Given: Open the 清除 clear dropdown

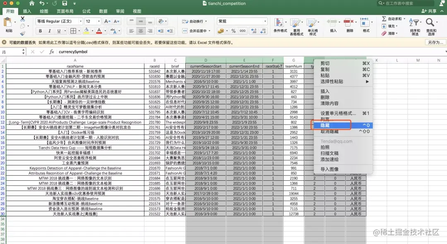Looking at the screenshot, I should pyautogui.click(x=390, y=33).
